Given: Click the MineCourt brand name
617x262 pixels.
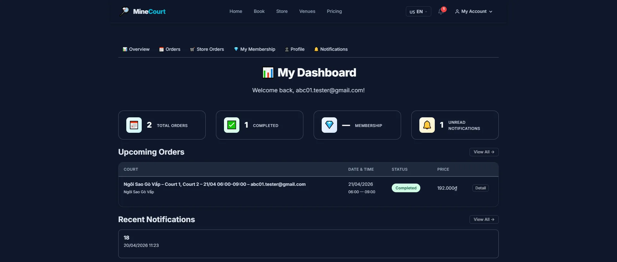Looking at the screenshot, I should [x=149, y=12].
